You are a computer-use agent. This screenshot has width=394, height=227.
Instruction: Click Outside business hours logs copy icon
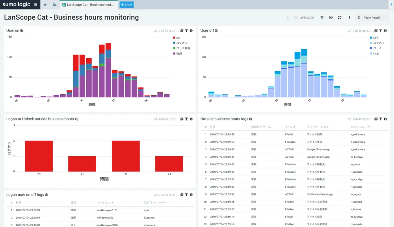376,119
